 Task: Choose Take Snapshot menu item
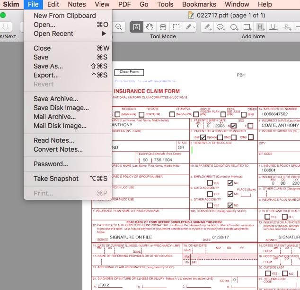tap(68, 179)
